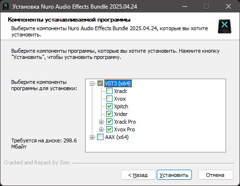The image size is (240, 186).
Task: Uncheck the Xvox Pro checkbox
Action: (x=109, y=129)
